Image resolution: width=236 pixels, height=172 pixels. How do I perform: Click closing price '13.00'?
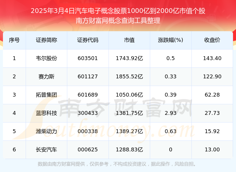coord(212,150)
